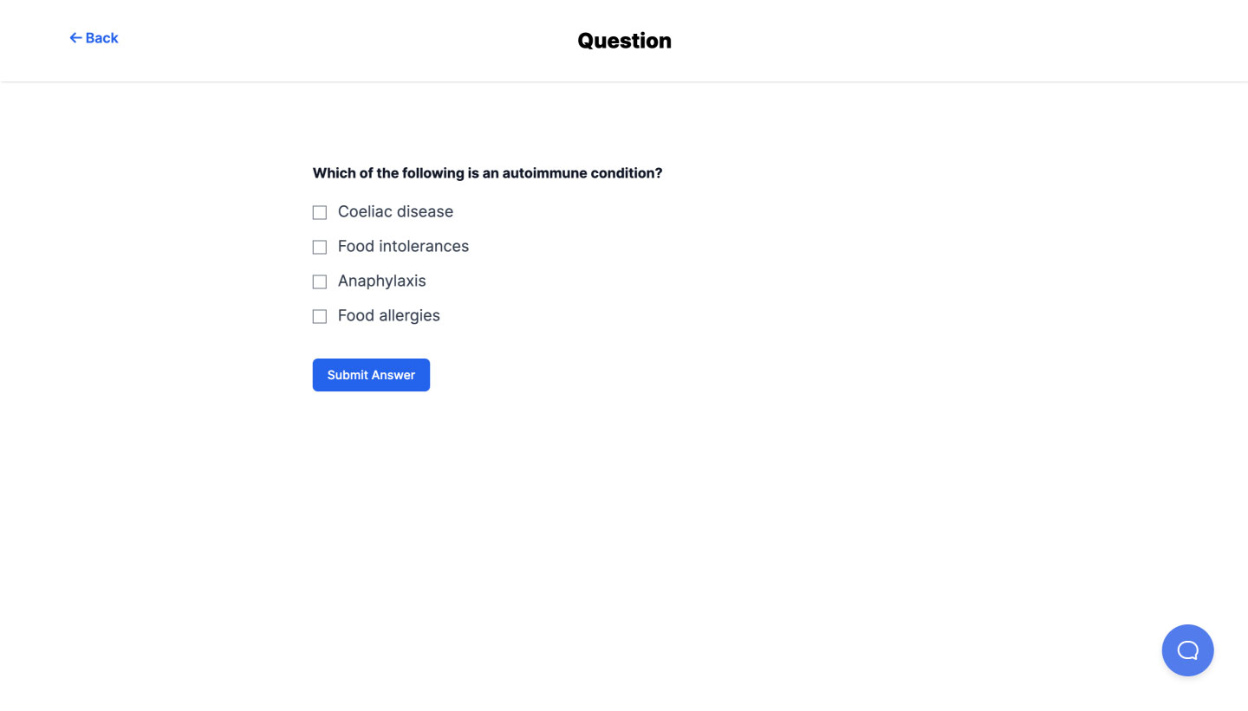Click the "Food intolerances" option label
This screenshot has width=1248, height=711.
[403, 247]
